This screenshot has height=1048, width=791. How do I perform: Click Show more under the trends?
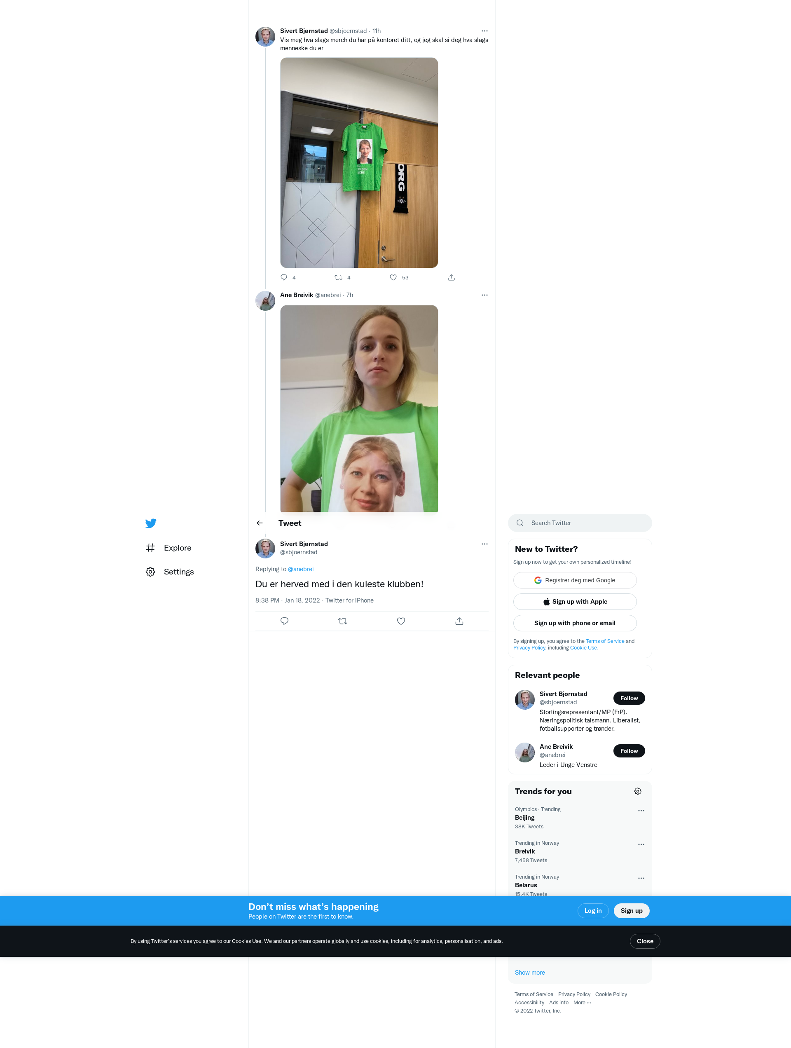pos(529,972)
